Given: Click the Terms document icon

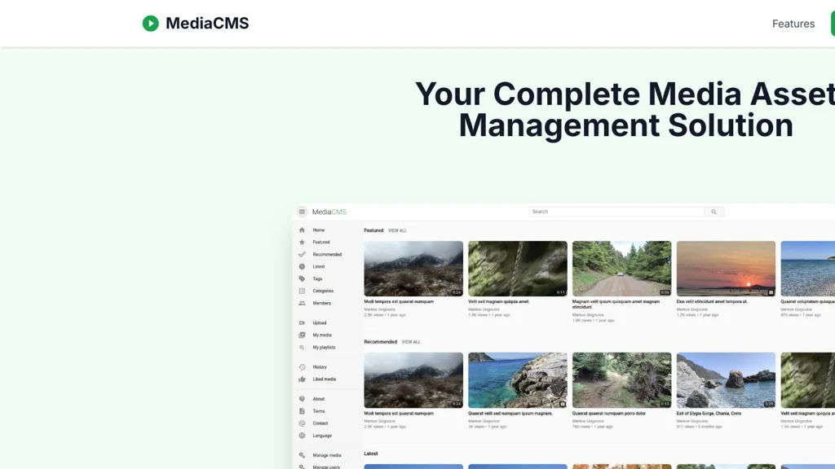Looking at the screenshot, I should pyautogui.click(x=302, y=411).
